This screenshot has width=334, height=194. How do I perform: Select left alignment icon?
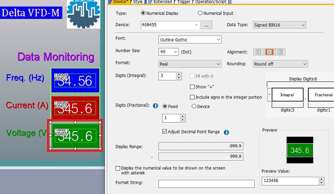258,52
